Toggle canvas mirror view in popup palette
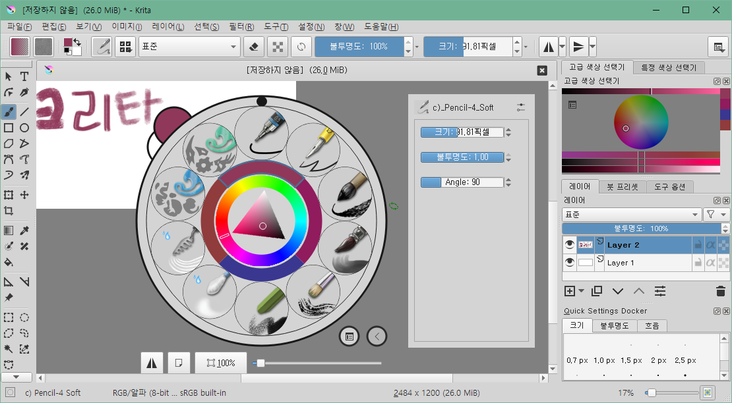 click(x=152, y=363)
